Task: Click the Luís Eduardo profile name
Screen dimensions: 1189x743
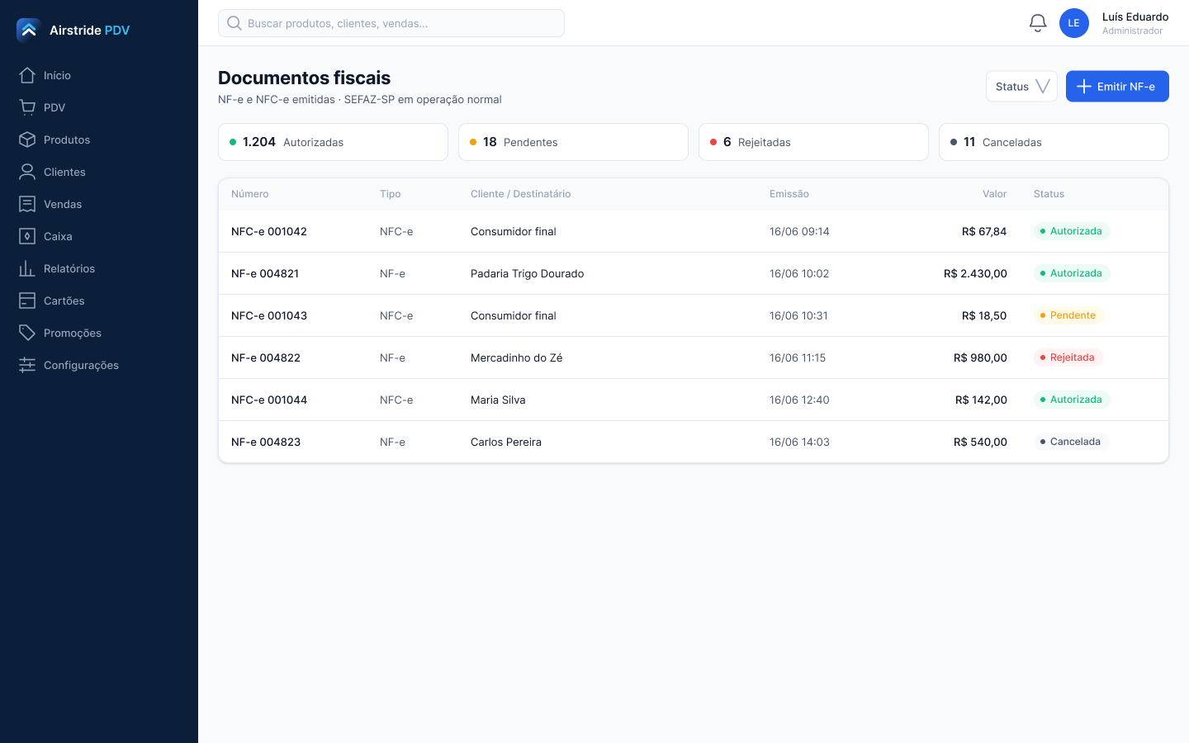Action: tap(1135, 17)
